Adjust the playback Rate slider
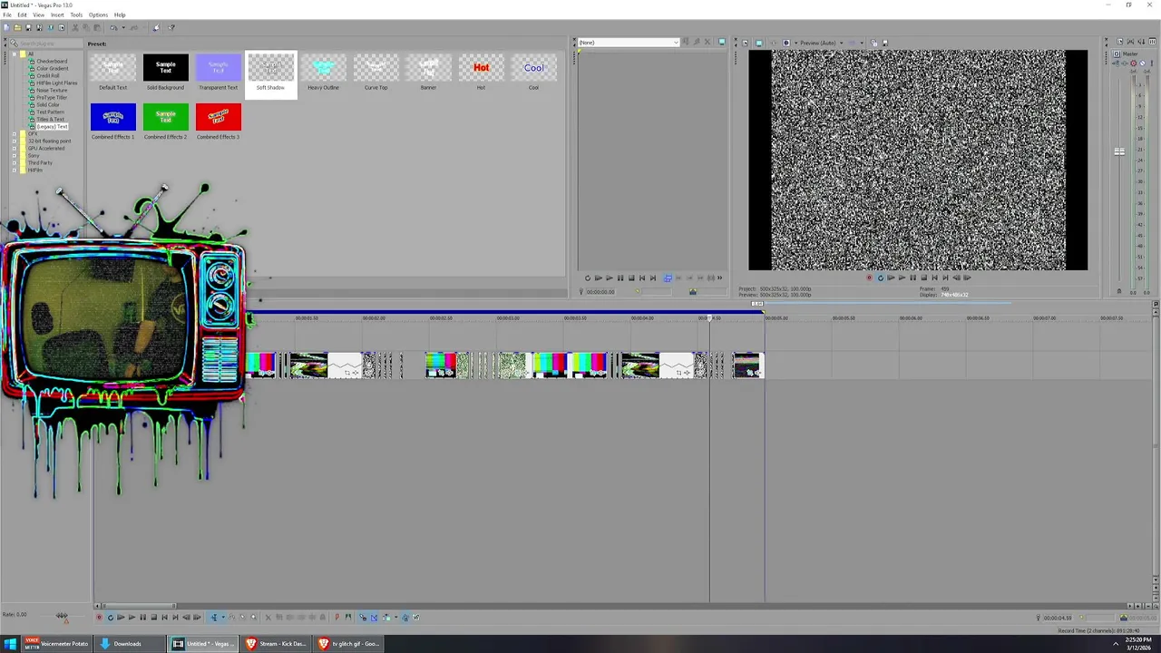 62,616
